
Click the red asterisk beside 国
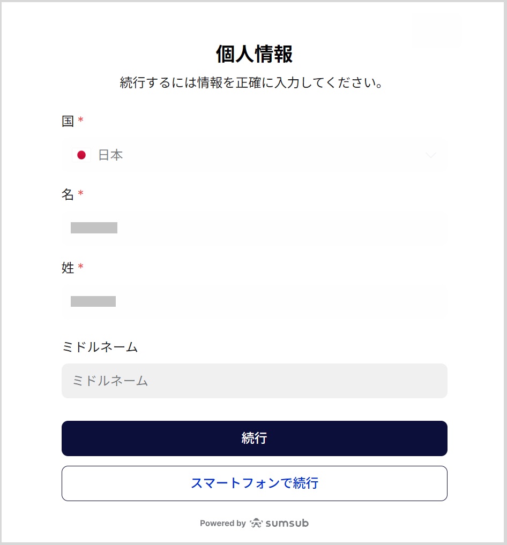point(81,121)
